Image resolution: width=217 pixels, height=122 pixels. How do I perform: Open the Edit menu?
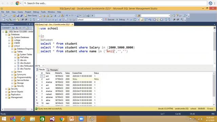[x=8, y=12]
